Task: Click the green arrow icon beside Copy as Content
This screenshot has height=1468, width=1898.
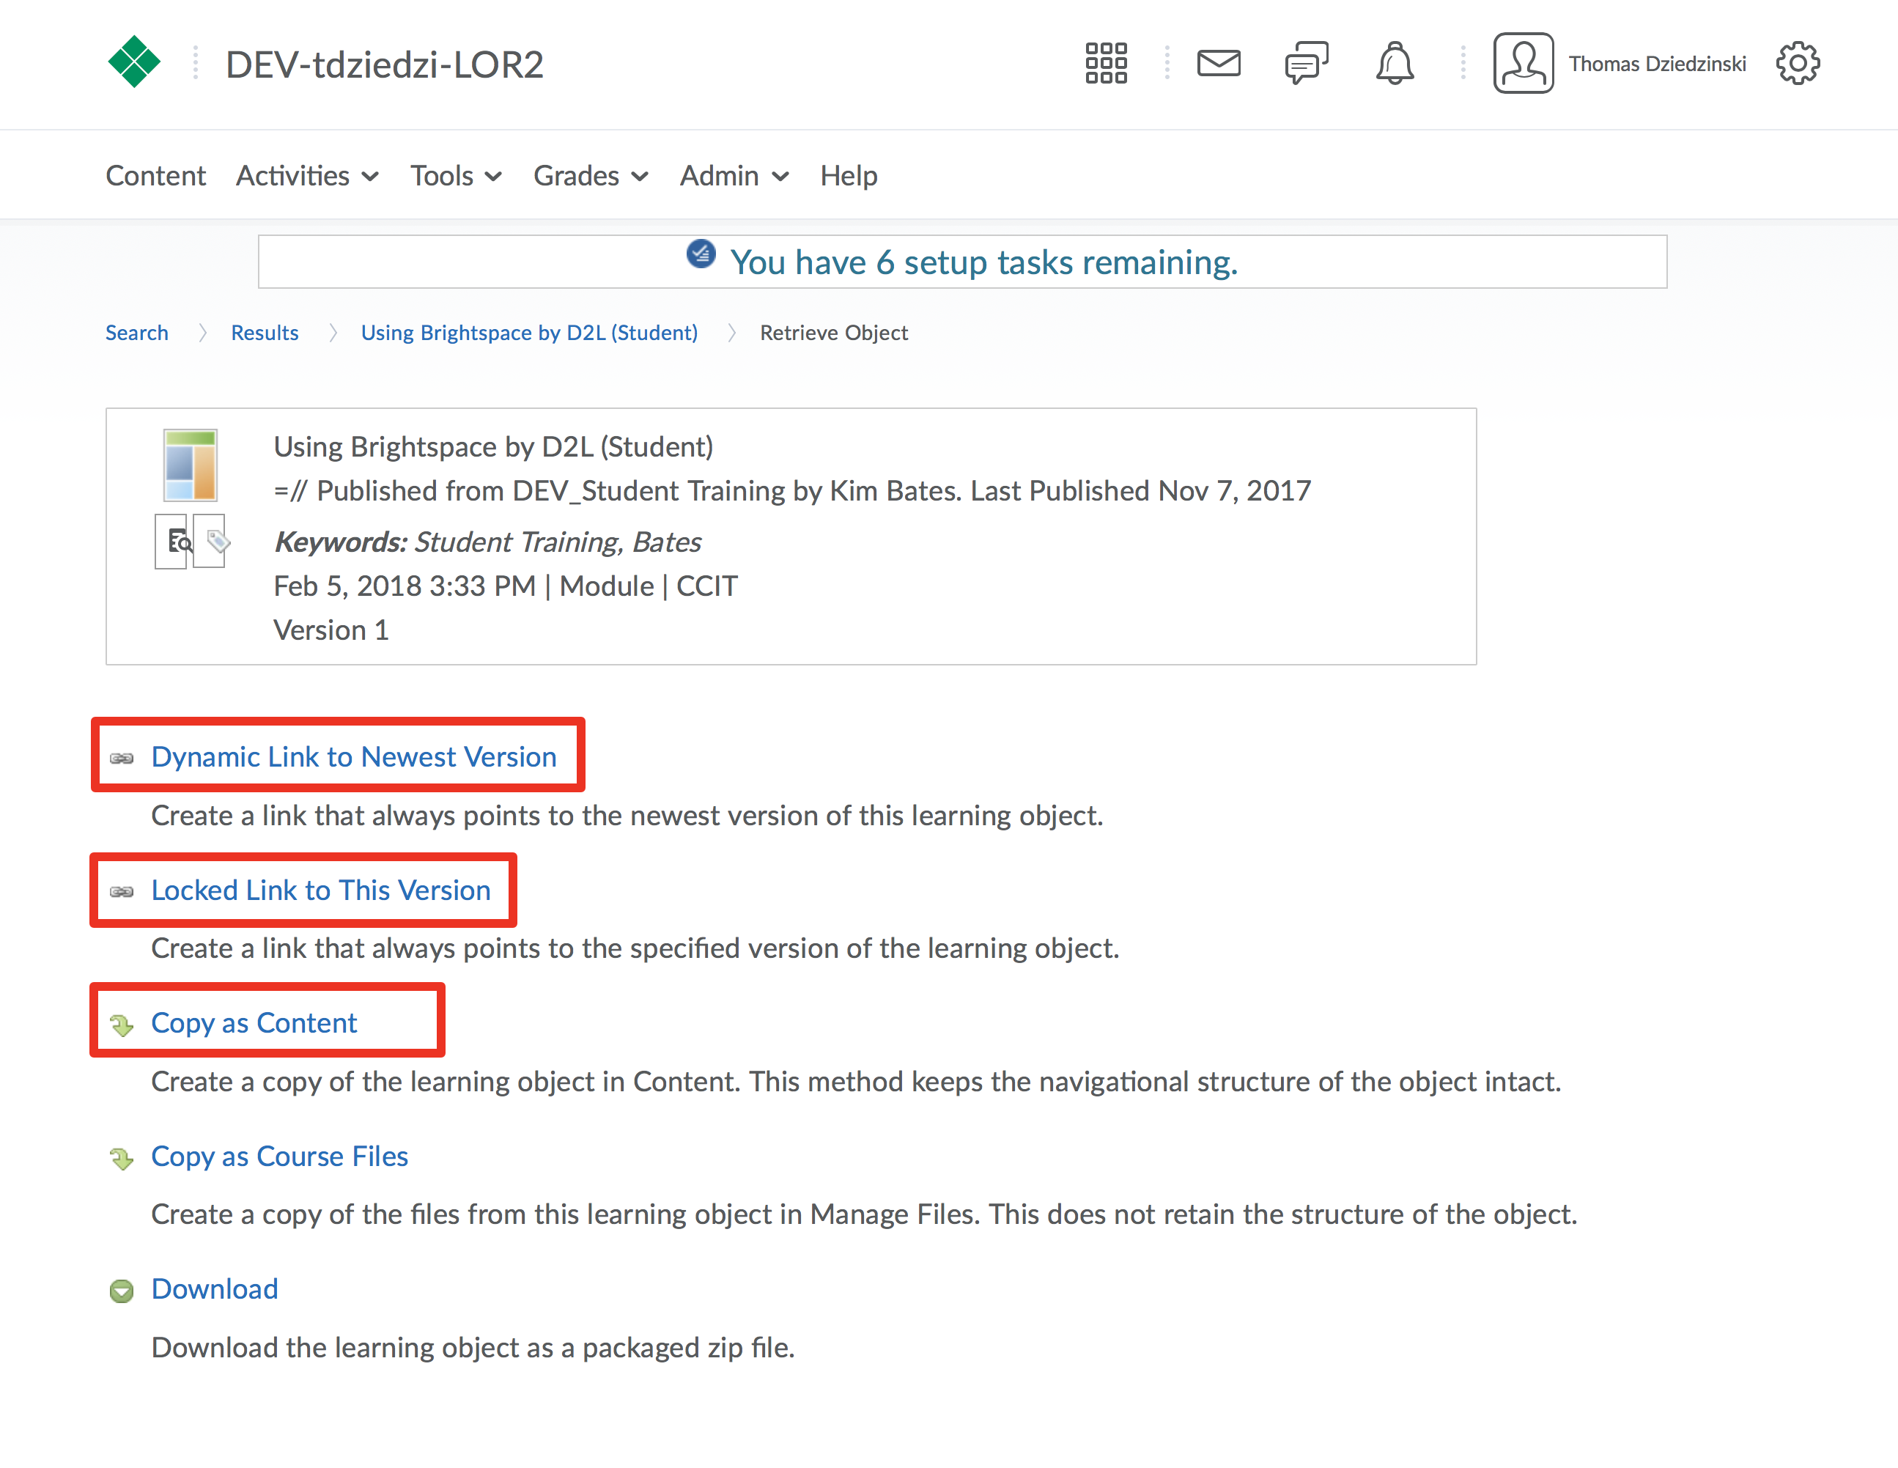Action: coord(122,1025)
